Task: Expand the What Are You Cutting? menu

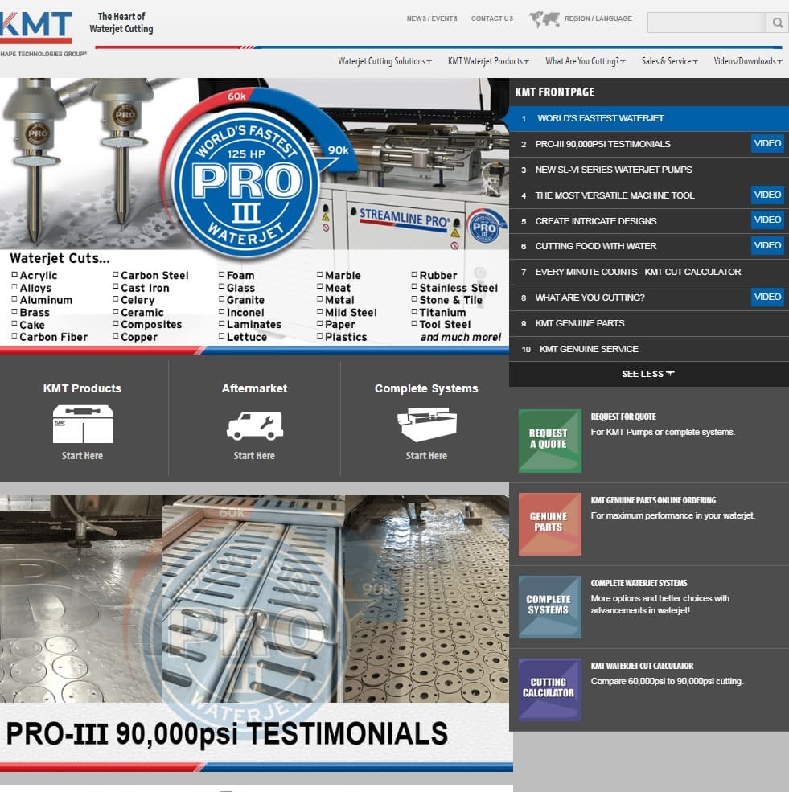Action: click(x=586, y=61)
